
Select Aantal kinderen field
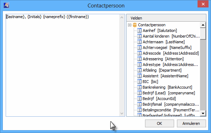coord(171,36)
